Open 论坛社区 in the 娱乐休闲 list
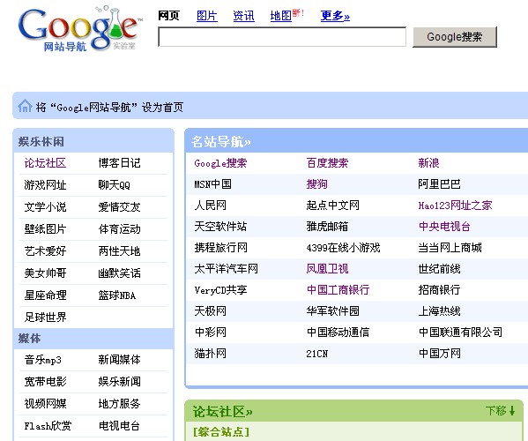This screenshot has height=441, width=528. (x=45, y=163)
